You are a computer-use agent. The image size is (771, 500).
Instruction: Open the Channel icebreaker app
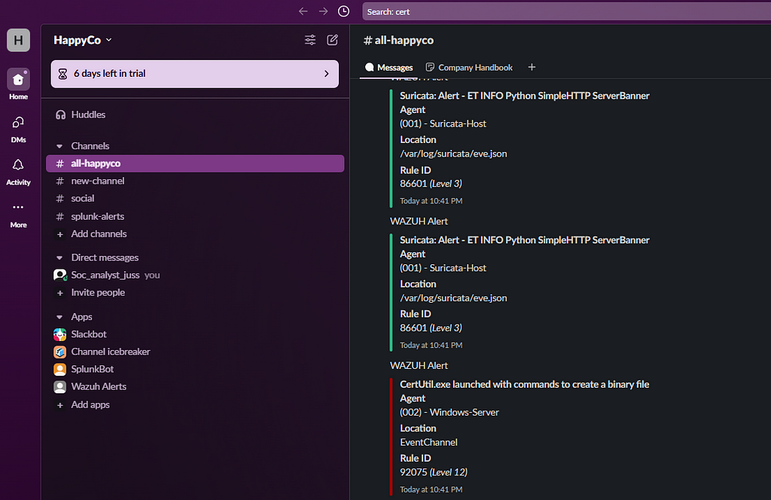195,352
